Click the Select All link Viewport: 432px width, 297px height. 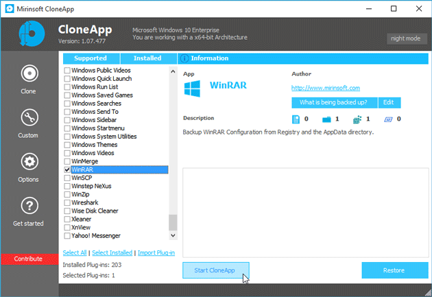coord(74,252)
